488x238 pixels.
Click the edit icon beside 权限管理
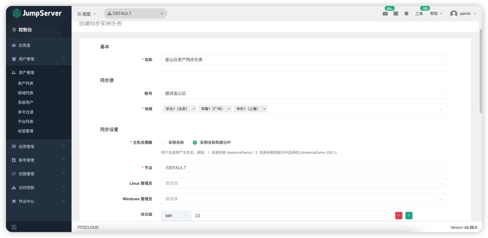[x=14, y=174]
